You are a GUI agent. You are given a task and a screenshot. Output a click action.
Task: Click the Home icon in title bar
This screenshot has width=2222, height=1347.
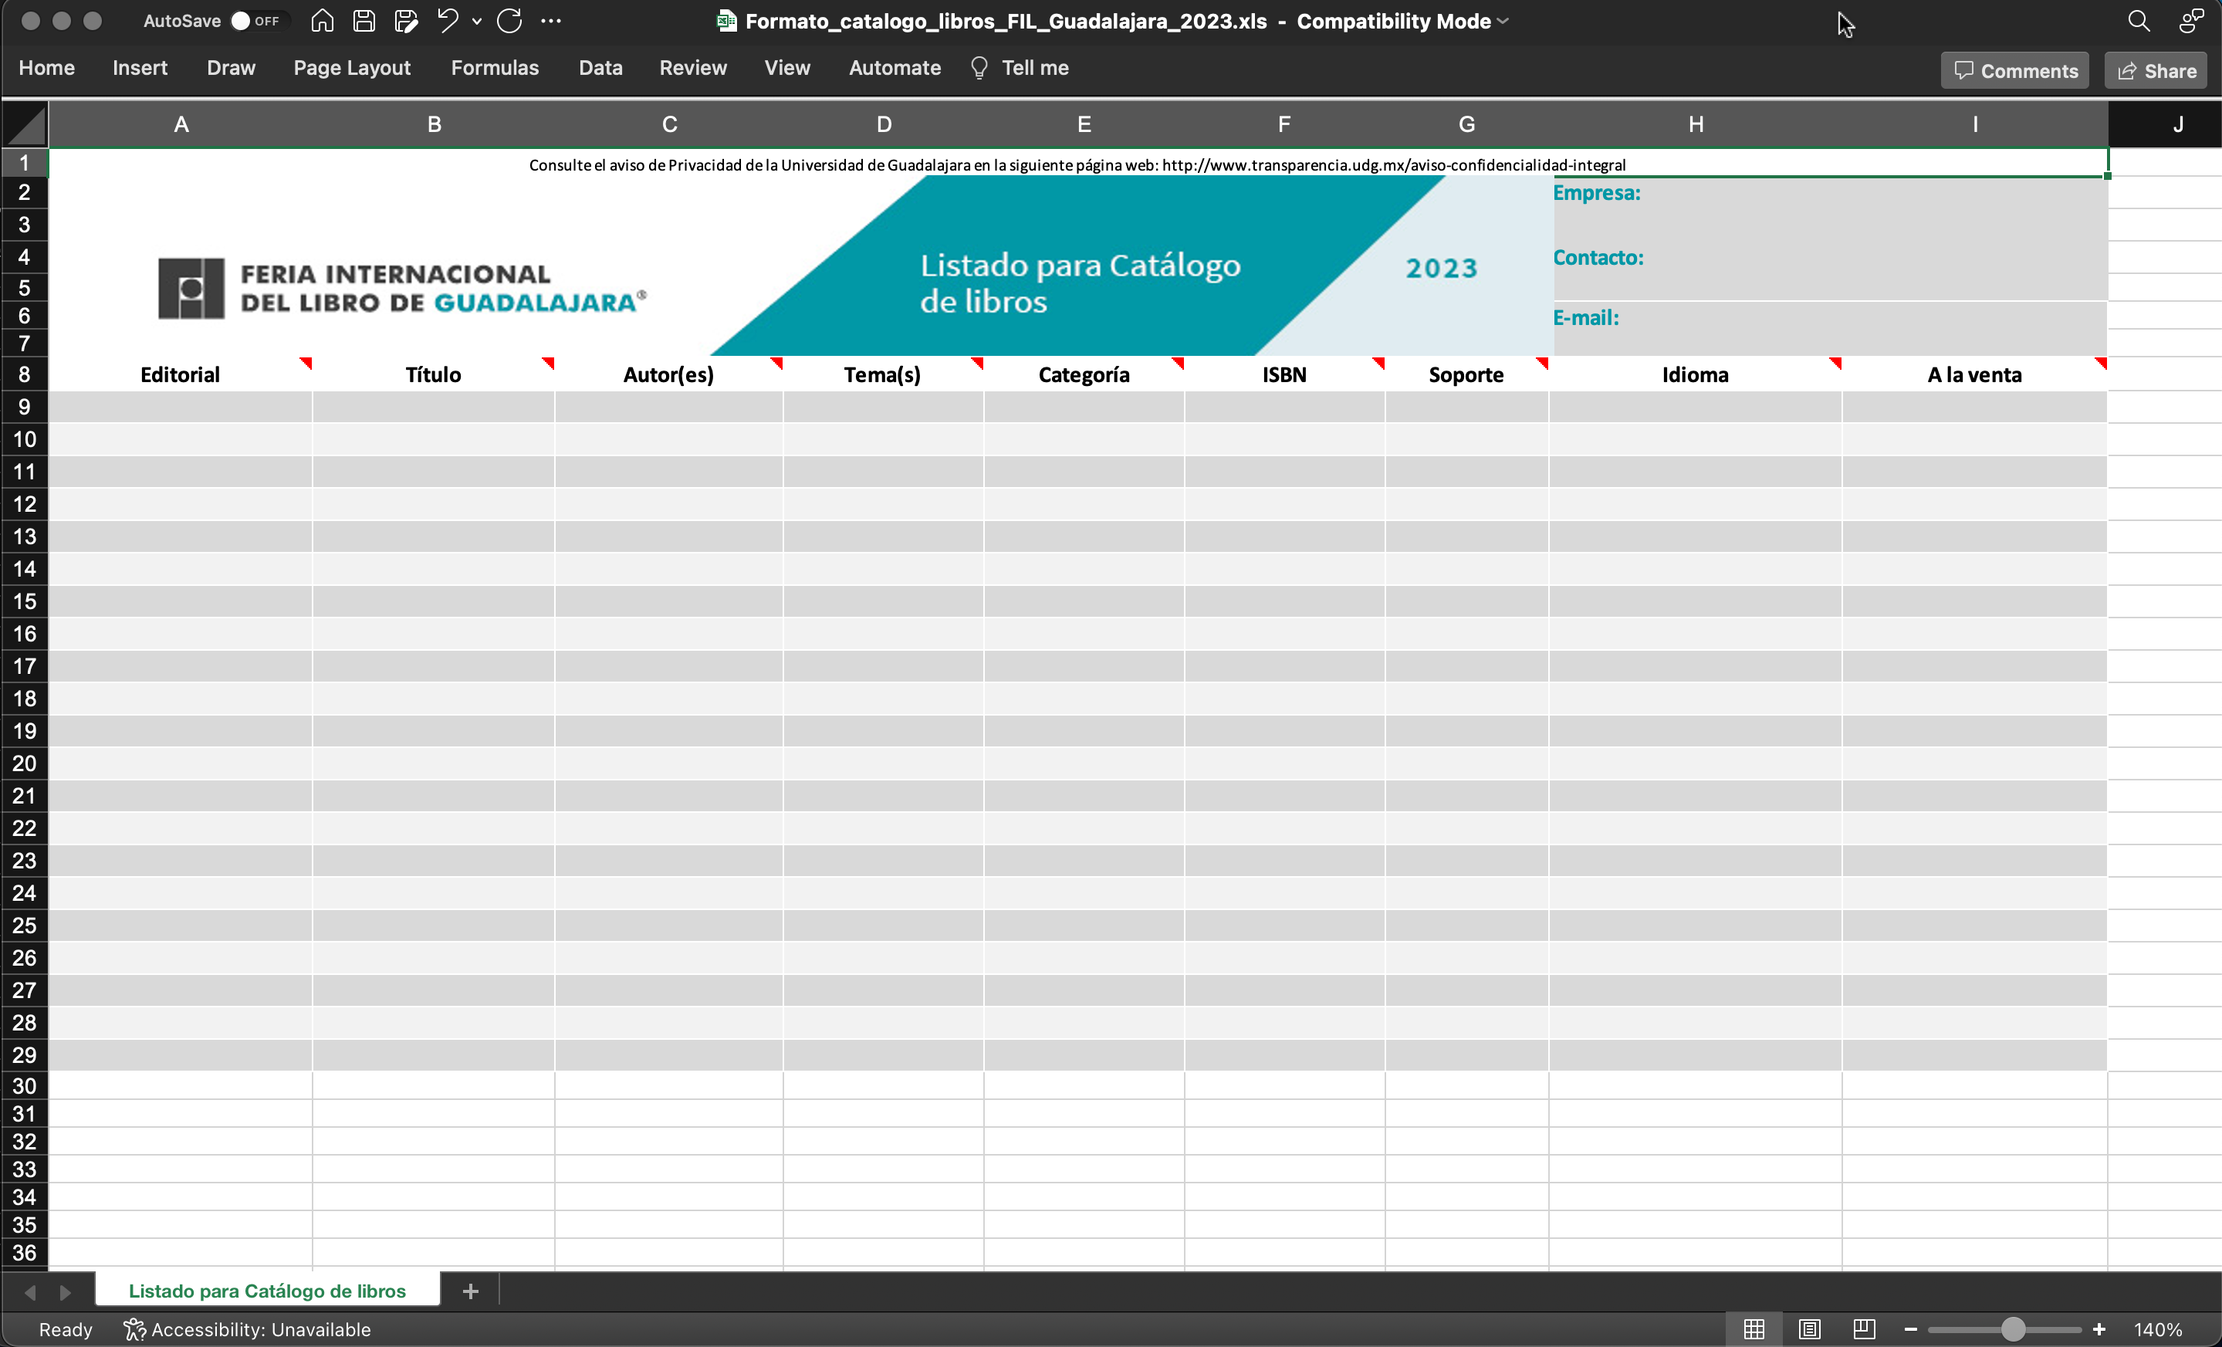pos(322,21)
